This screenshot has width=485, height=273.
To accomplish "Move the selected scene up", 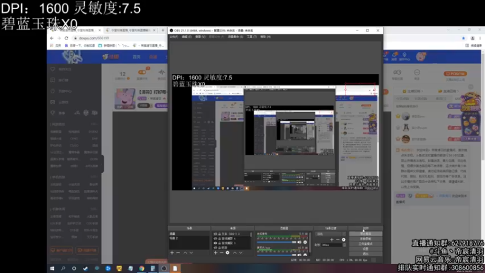I will (x=185, y=253).
